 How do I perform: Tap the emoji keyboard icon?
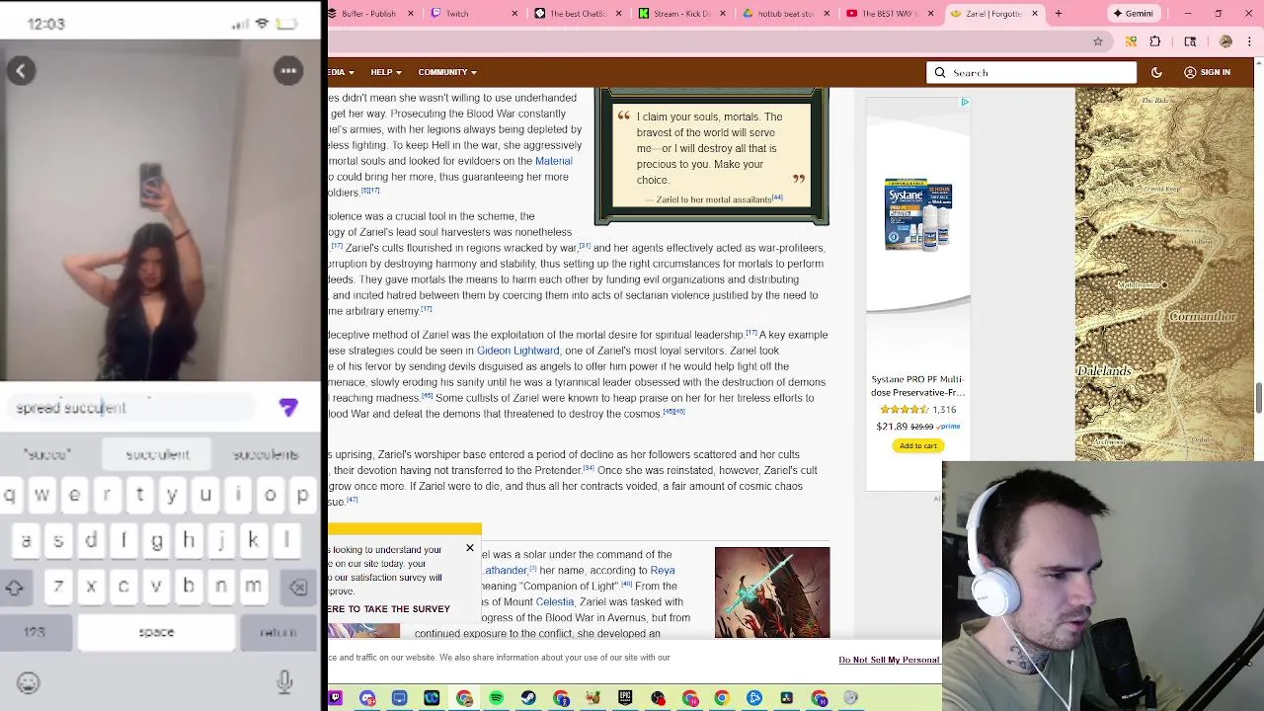(28, 682)
